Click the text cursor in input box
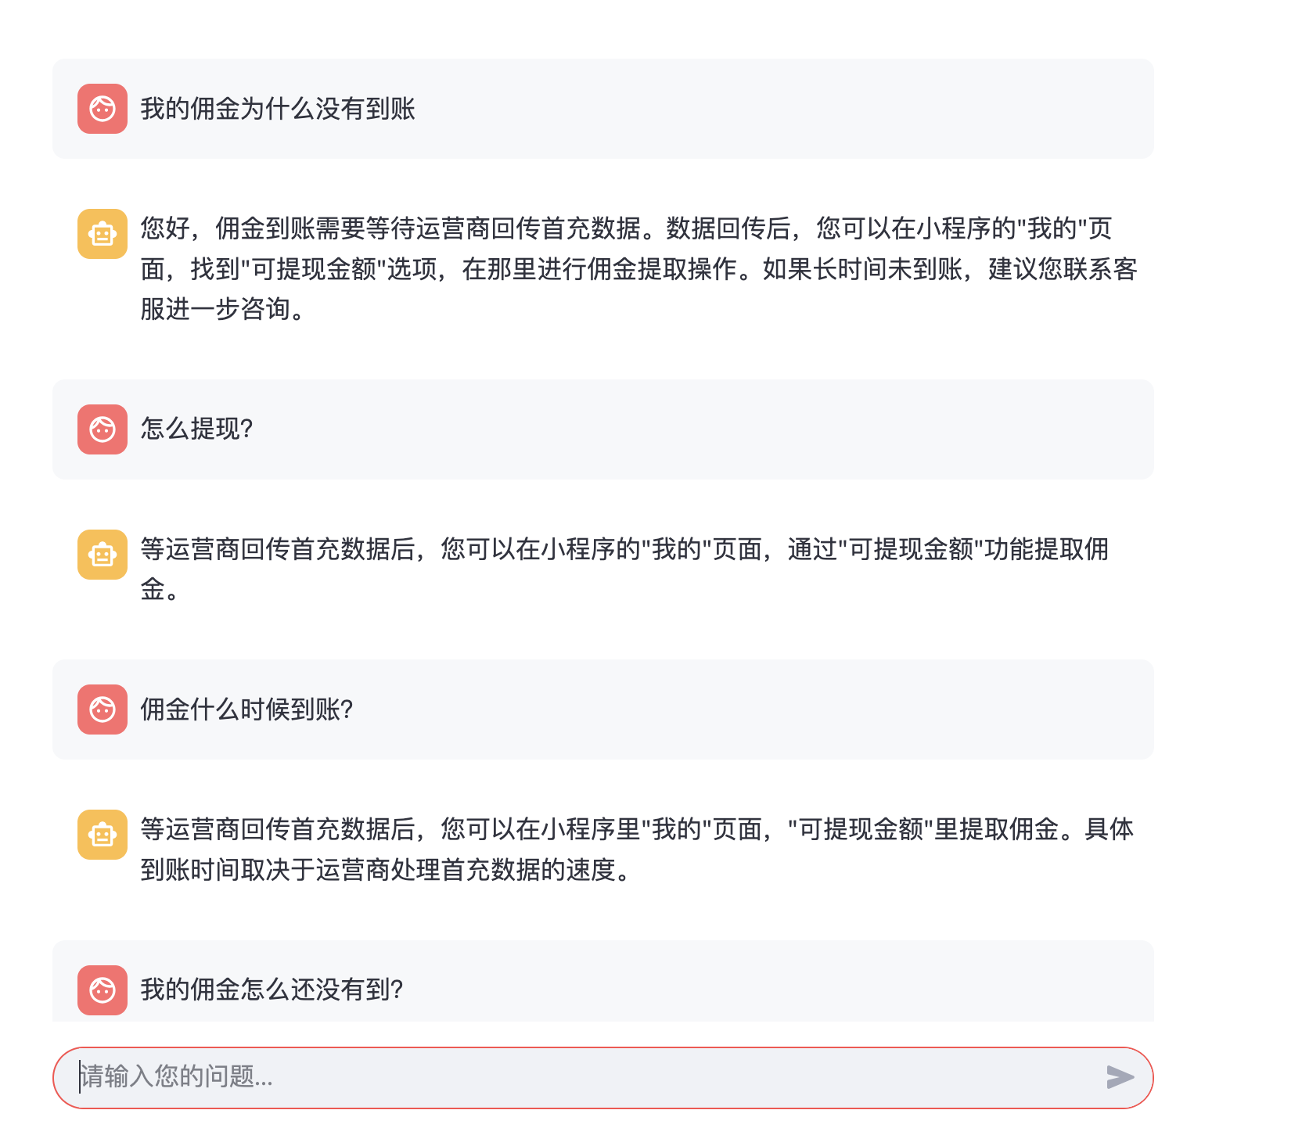Screen dimensions: 1302x1128 (79, 1077)
